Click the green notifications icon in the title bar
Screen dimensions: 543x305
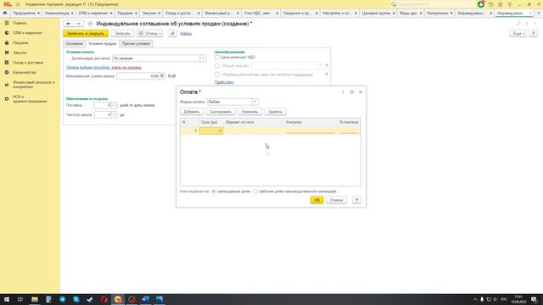point(481,4)
